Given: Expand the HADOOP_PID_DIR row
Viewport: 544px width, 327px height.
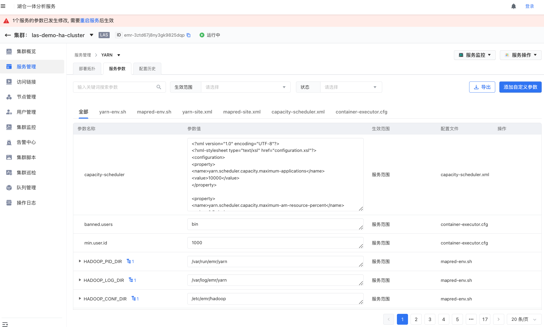Looking at the screenshot, I should tap(80, 261).
